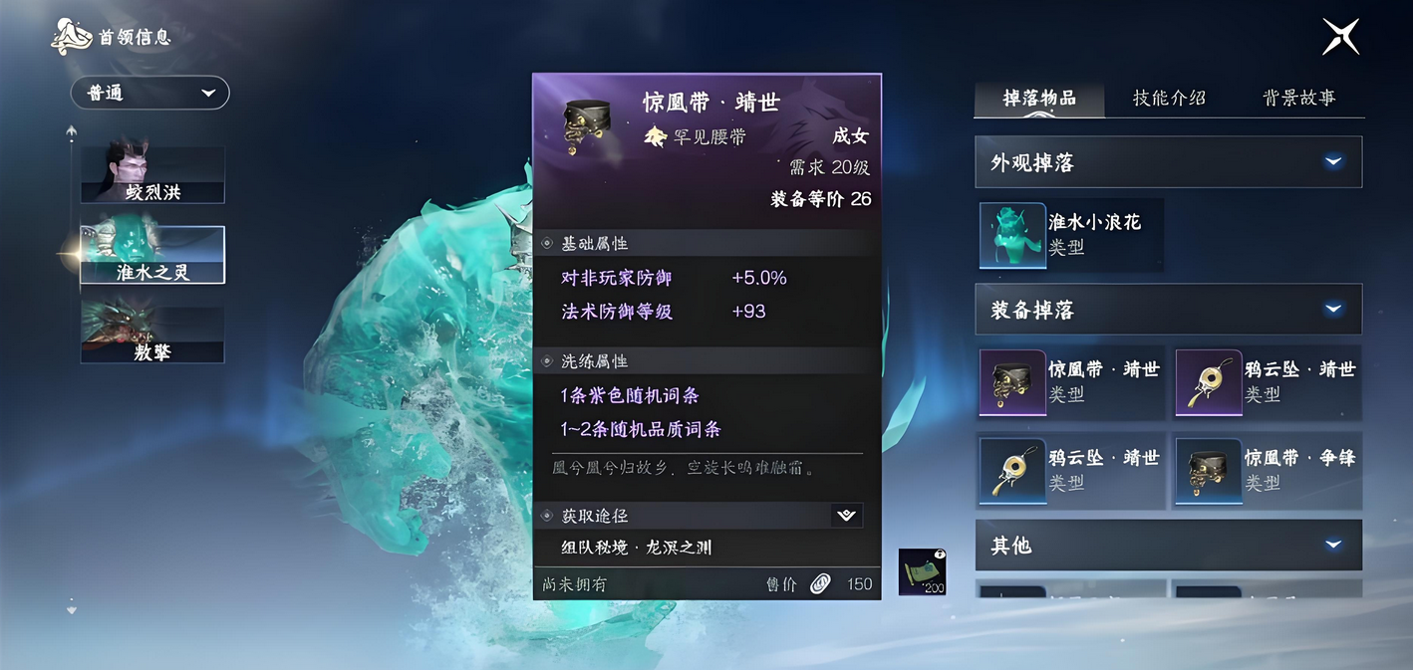Open 背景故事 tab
The height and width of the screenshot is (670, 1413).
point(1298,98)
